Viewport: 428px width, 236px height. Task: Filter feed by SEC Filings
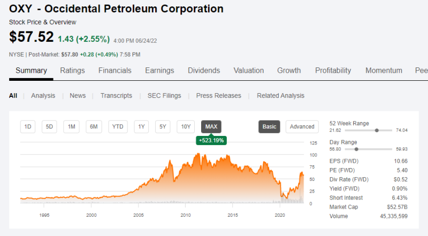[164, 96]
